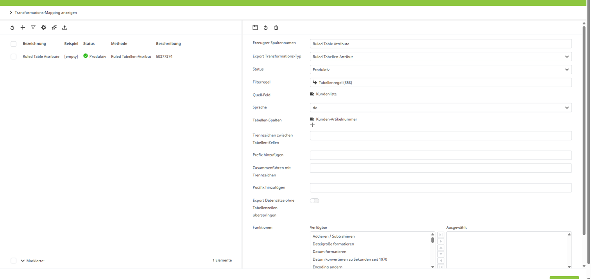Select all rows with the header checkbox
The height and width of the screenshot is (279, 591).
[x=14, y=44]
